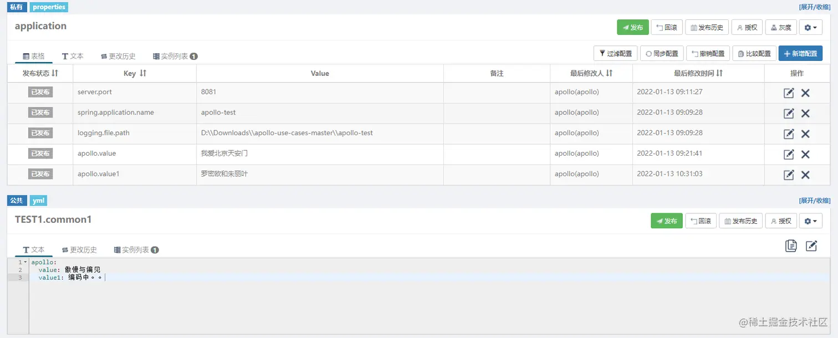Edit the apollo.value row
Image resolution: width=838 pixels, height=338 pixels.
pyautogui.click(x=789, y=155)
